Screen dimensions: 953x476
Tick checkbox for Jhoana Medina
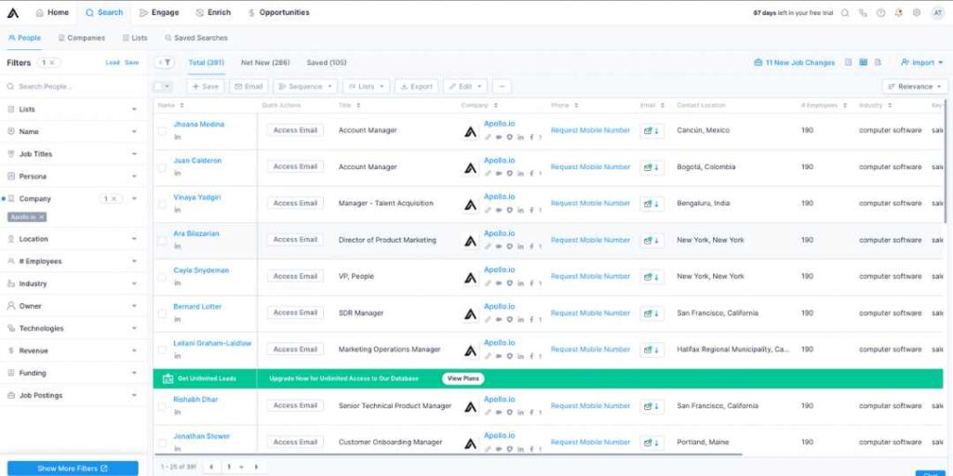point(162,131)
